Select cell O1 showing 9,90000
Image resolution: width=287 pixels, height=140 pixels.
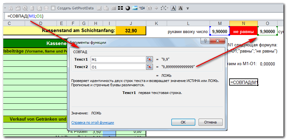(x=267, y=31)
